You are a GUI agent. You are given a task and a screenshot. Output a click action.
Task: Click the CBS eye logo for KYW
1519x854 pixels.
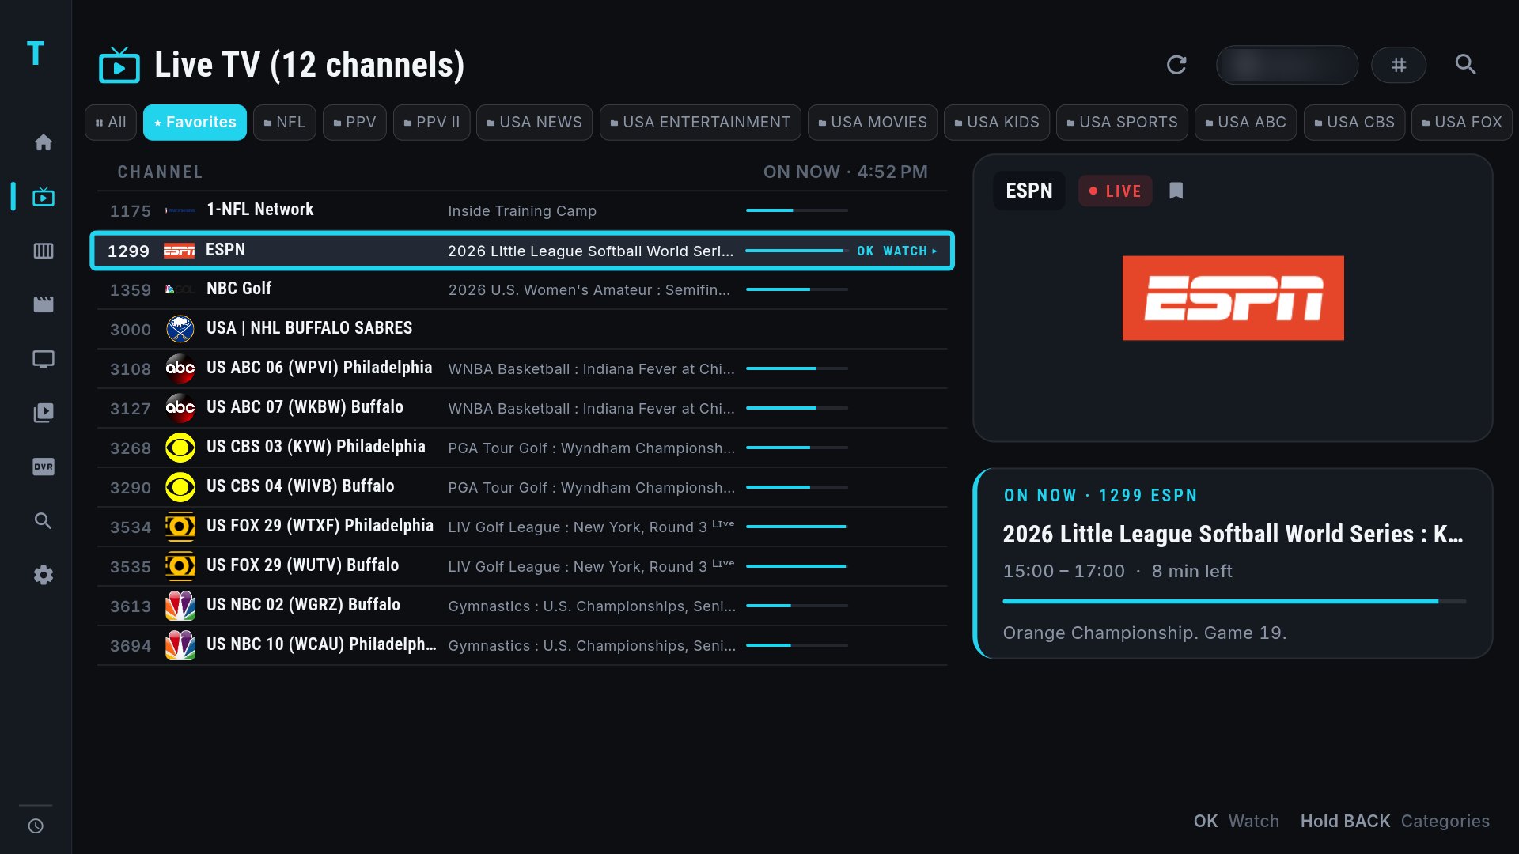(180, 448)
